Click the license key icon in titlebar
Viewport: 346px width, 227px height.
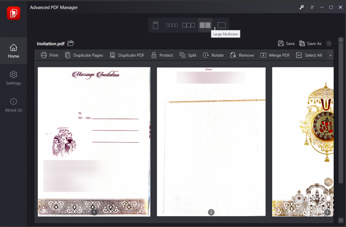(301, 7)
